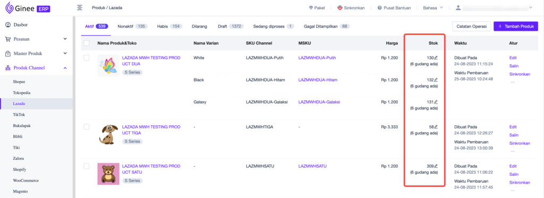Check the LAZADA MWH TESTING PRODUCT DUA checkbox
The height and width of the screenshot is (198, 544).
tap(87, 58)
